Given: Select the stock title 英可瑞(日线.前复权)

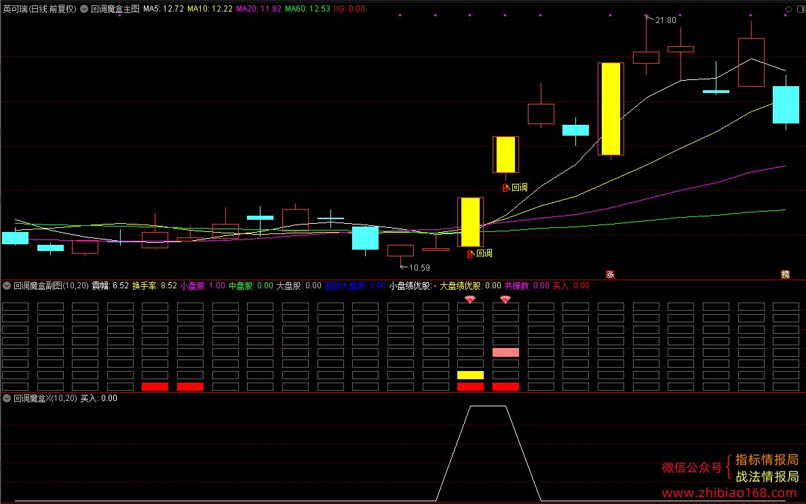Looking at the screenshot, I should (x=39, y=9).
